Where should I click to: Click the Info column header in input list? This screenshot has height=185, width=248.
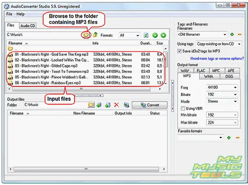point(115,43)
